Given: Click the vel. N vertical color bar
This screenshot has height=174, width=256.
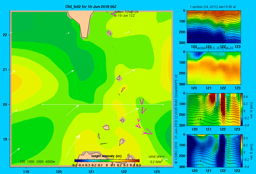Looking at the screenshot, I should click(x=242, y=109).
